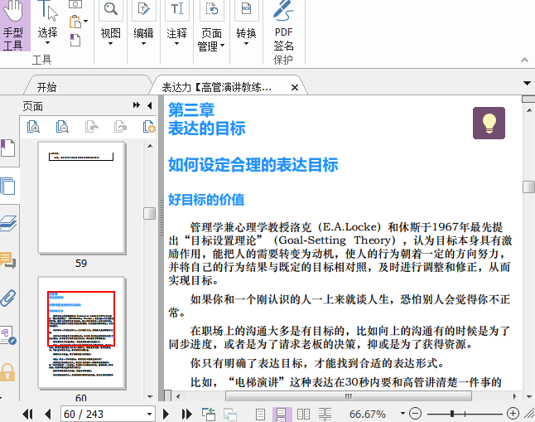Click the insert page icon in Pages panel
The width and height of the screenshot is (535, 422).
[x=149, y=127]
